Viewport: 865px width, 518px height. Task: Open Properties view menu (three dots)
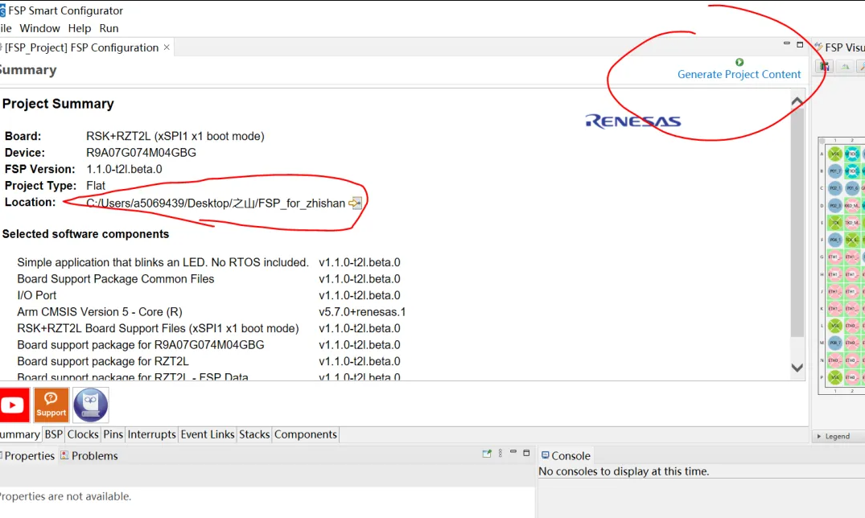(500, 454)
